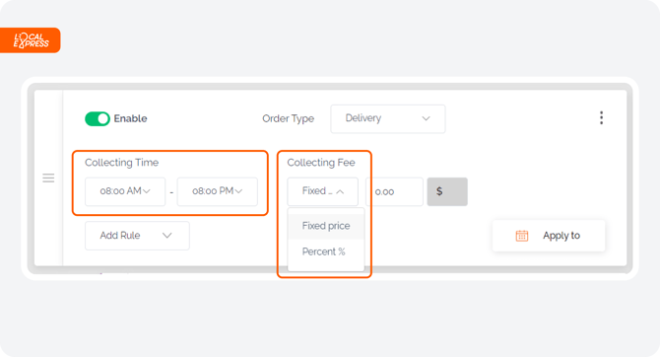Image resolution: width=660 pixels, height=357 pixels.
Task: Click the collapse chevron on Fixed dropdown
Action: pyautogui.click(x=340, y=191)
